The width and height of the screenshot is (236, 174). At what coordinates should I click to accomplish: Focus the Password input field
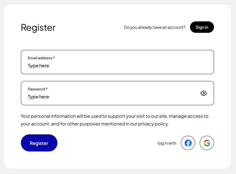[x=117, y=93]
